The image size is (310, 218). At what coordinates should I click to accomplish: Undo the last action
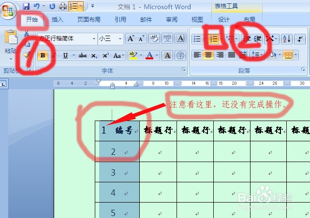36,6
